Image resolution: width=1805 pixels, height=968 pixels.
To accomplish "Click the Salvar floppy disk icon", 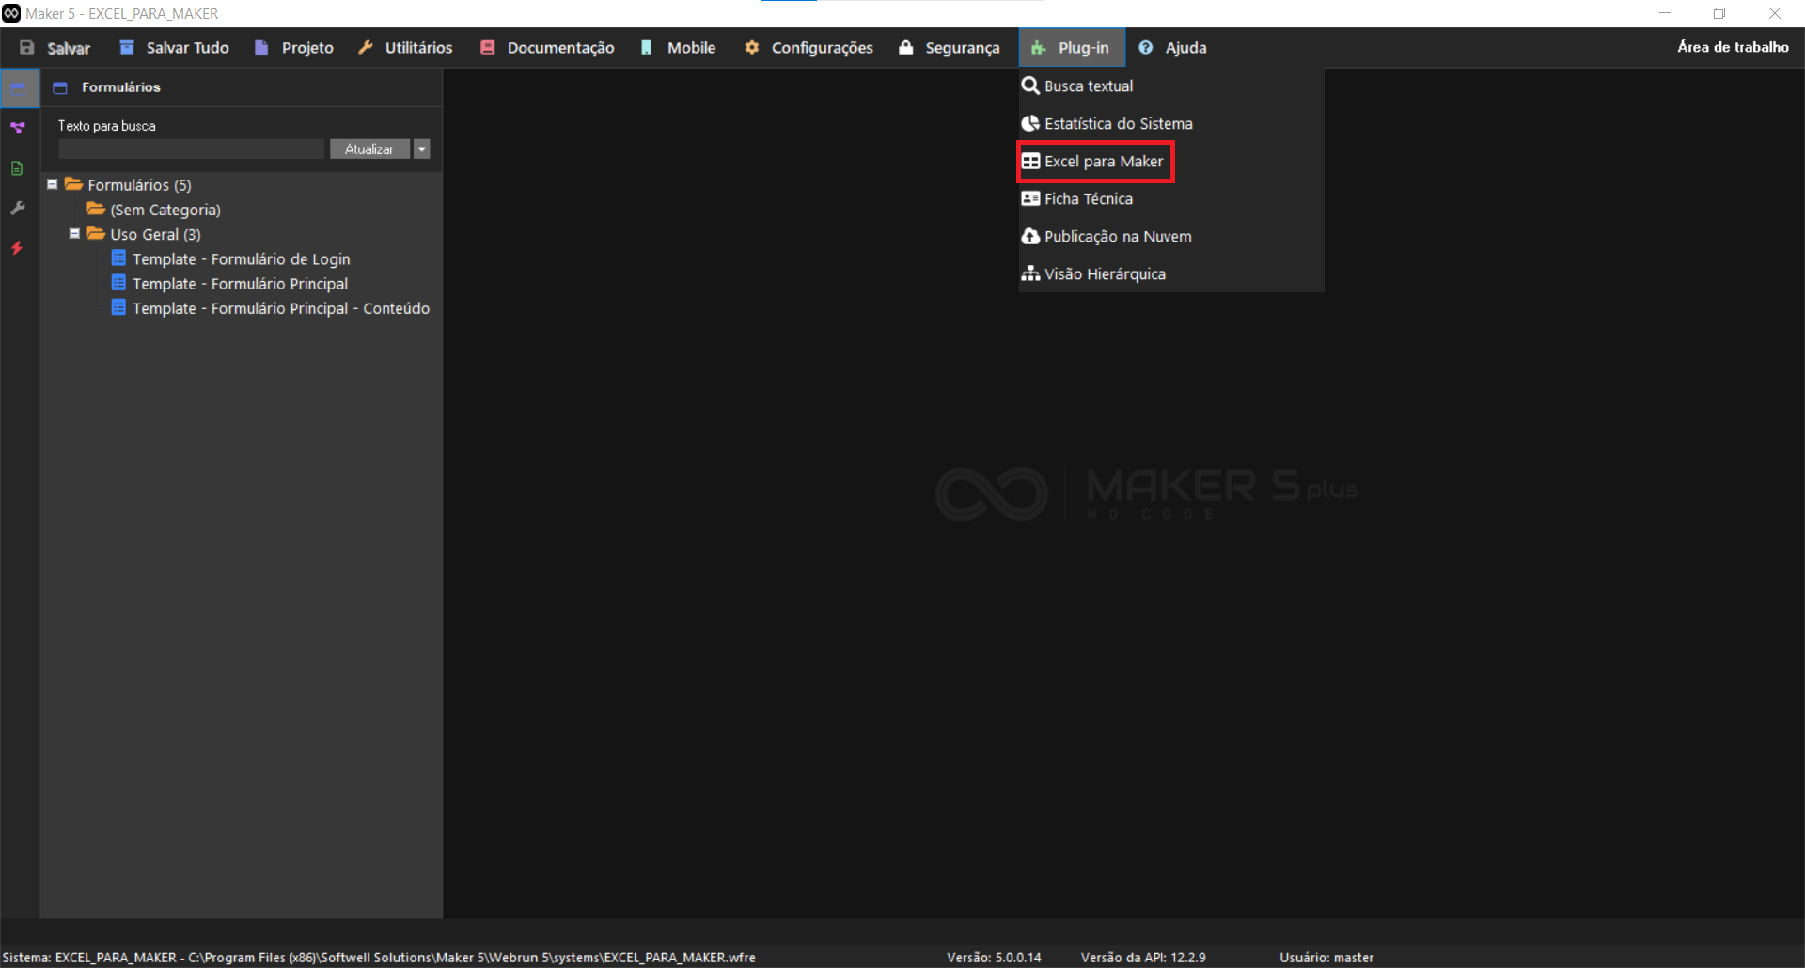I will pyautogui.click(x=27, y=48).
